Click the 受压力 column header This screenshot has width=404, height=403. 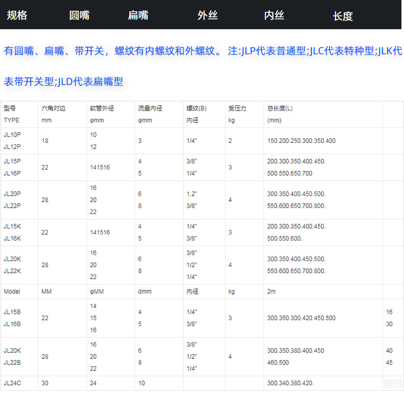pos(237,109)
